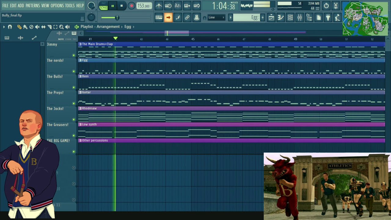Select the playlist zoom tool
Image resolution: width=391 pixels, height=220 pixels.
point(61,27)
